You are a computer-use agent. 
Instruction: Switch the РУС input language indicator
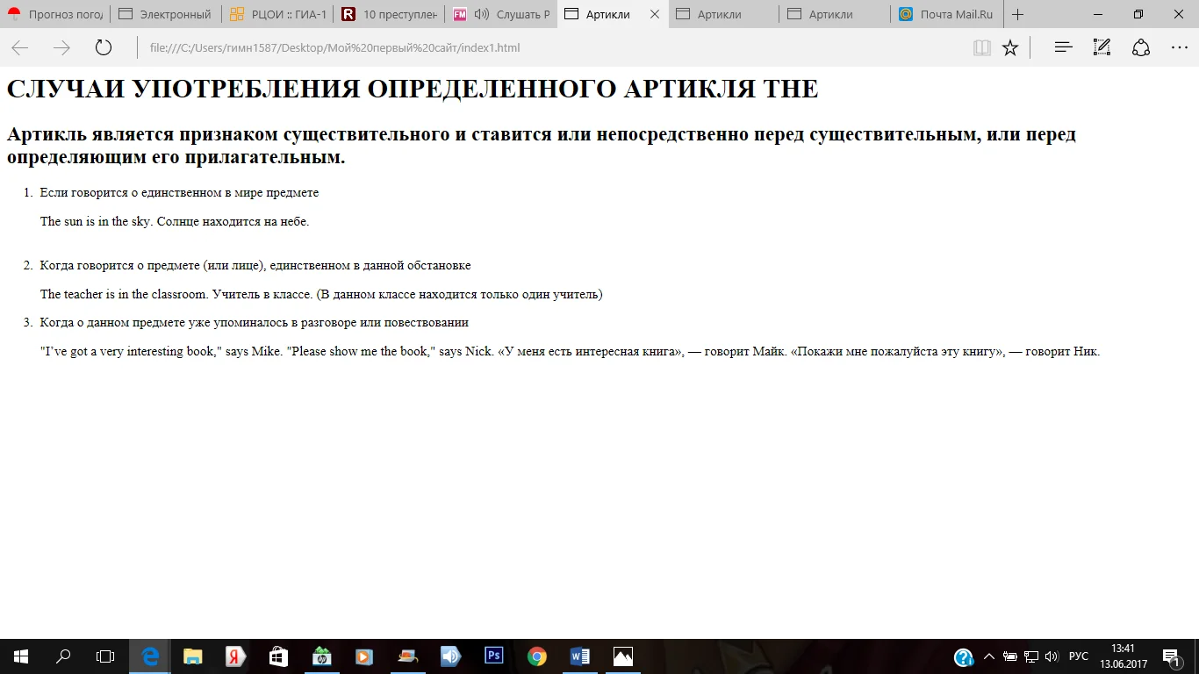pyautogui.click(x=1079, y=656)
